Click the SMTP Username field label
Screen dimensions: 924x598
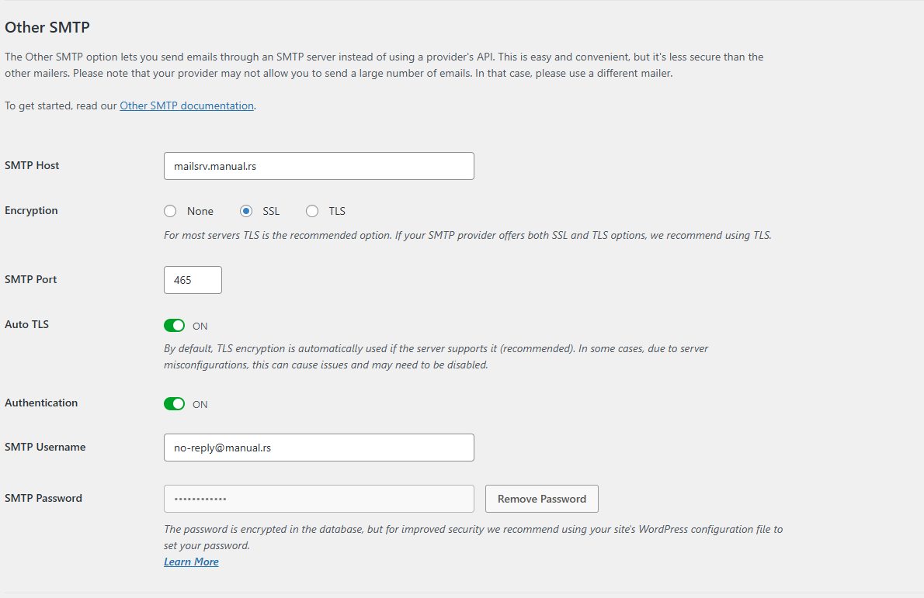[45, 447]
